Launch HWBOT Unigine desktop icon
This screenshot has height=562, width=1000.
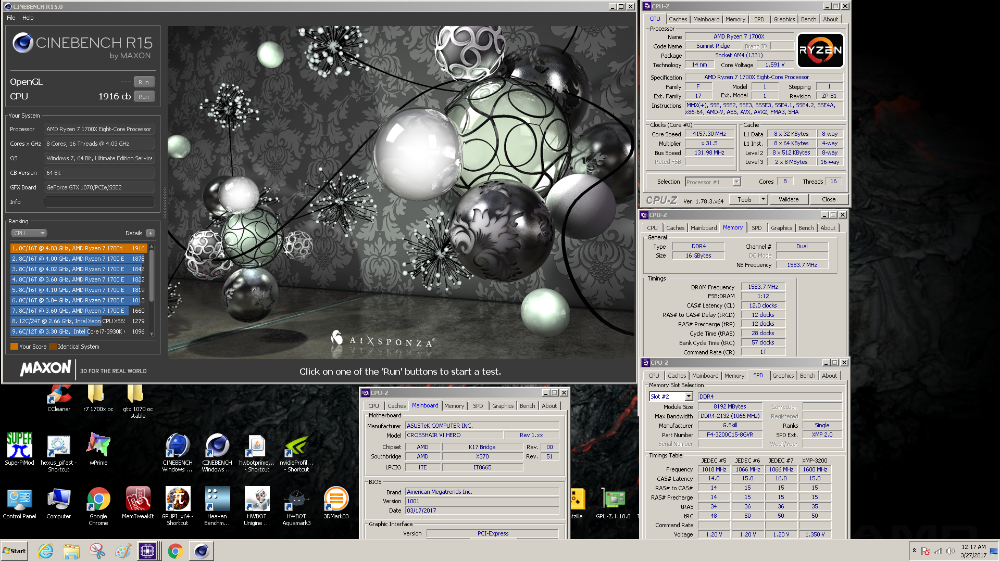[257, 506]
